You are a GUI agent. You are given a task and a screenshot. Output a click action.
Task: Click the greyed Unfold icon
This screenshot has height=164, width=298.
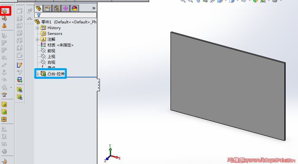[4, 129]
